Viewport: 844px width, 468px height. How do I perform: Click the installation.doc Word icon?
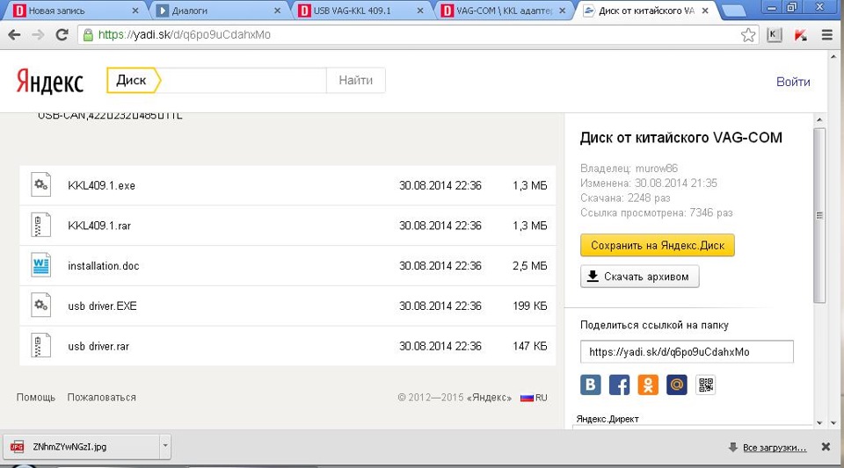[41, 265]
